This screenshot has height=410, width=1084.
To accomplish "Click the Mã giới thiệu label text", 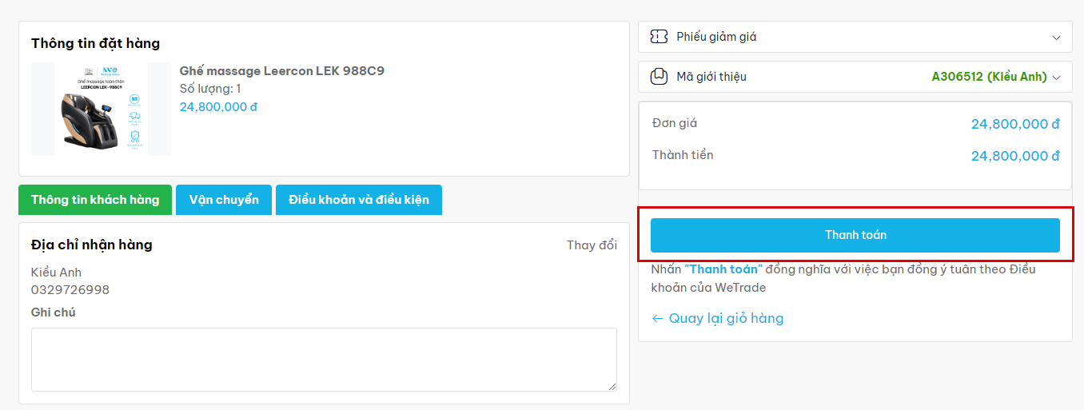I will pyautogui.click(x=711, y=77).
